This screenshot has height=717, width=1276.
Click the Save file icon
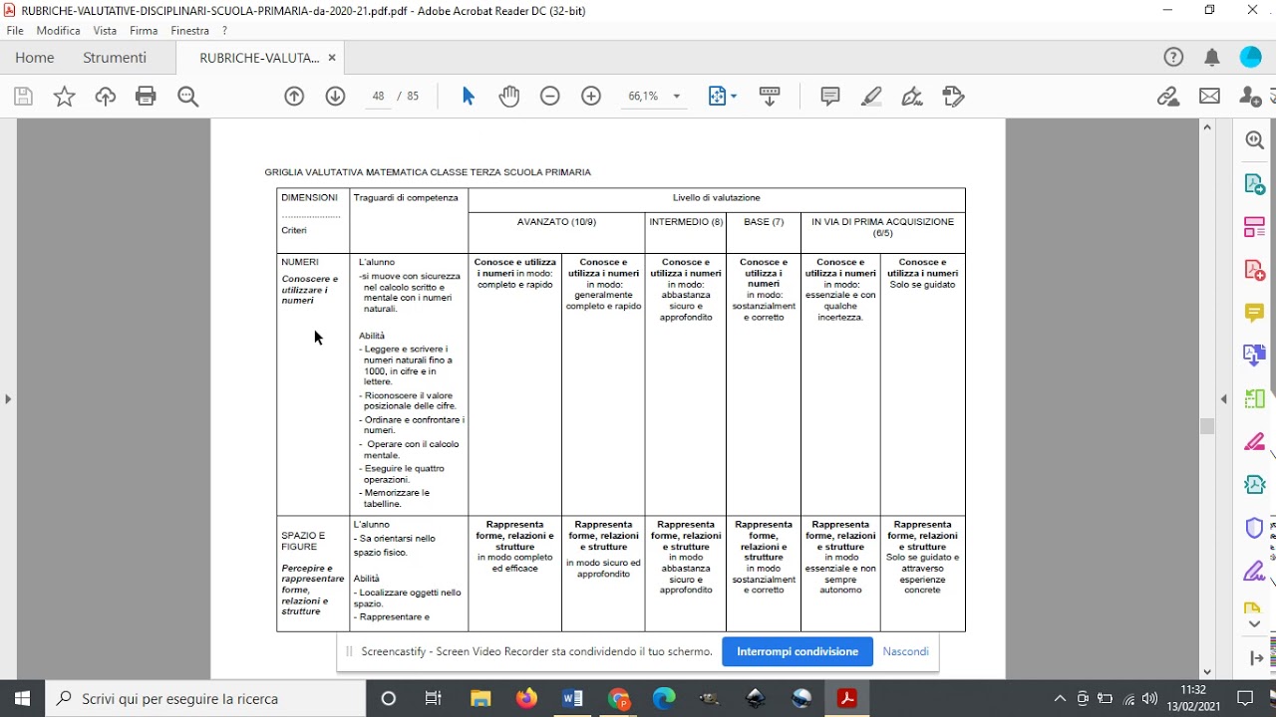(23, 97)
